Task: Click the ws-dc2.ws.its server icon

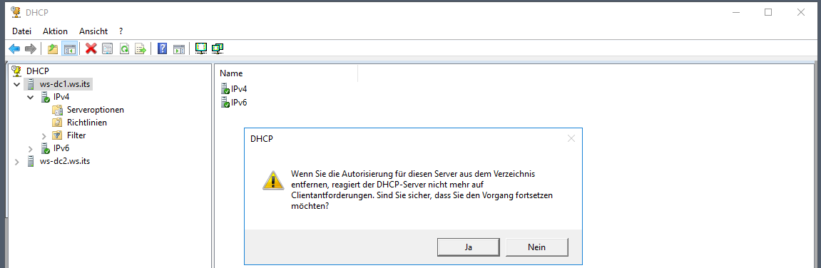Action: point(31,160)
